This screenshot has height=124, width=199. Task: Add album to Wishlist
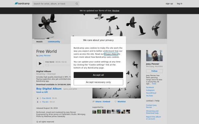(x=121, y=102)
